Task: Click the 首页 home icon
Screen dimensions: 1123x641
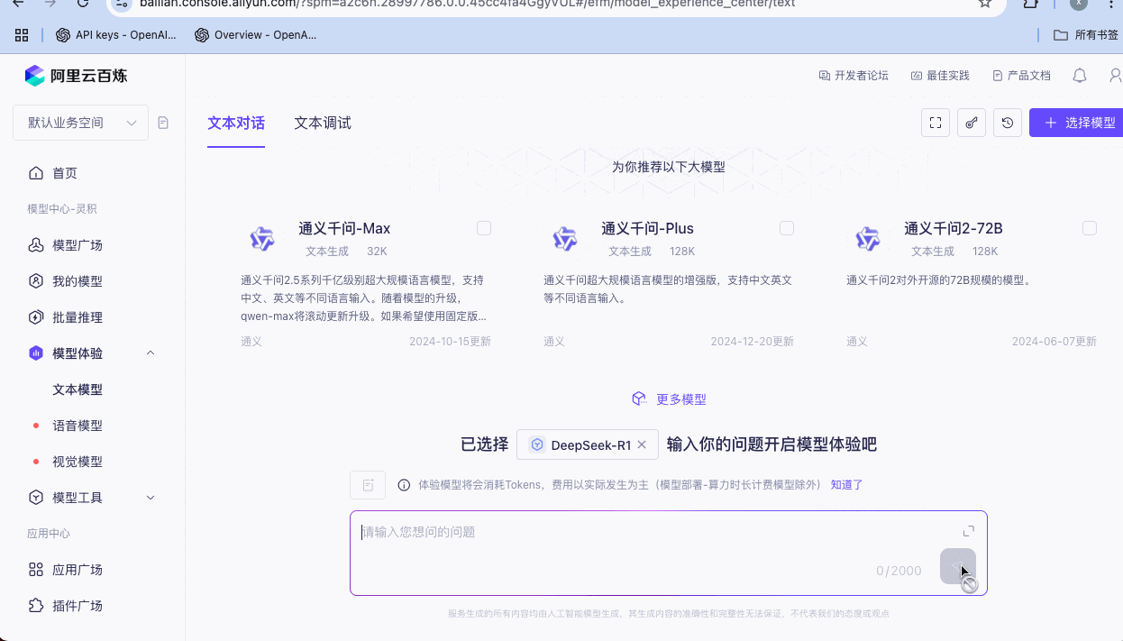Action: pyautogui.click(x=36, y=173)
